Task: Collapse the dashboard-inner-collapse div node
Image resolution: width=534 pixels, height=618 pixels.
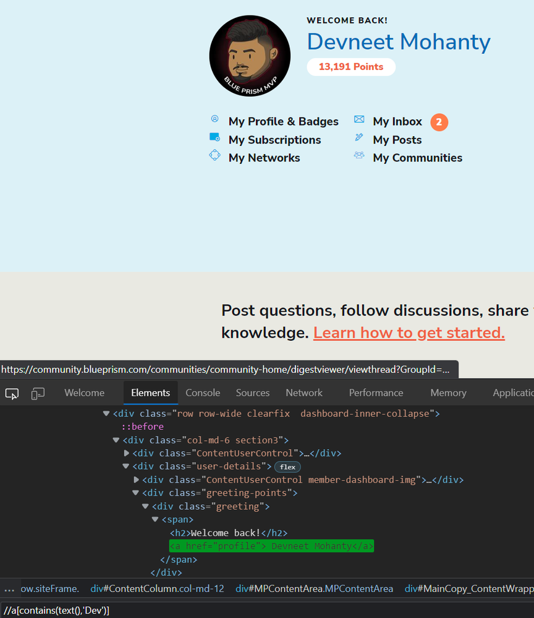Action: coord(106,413)
